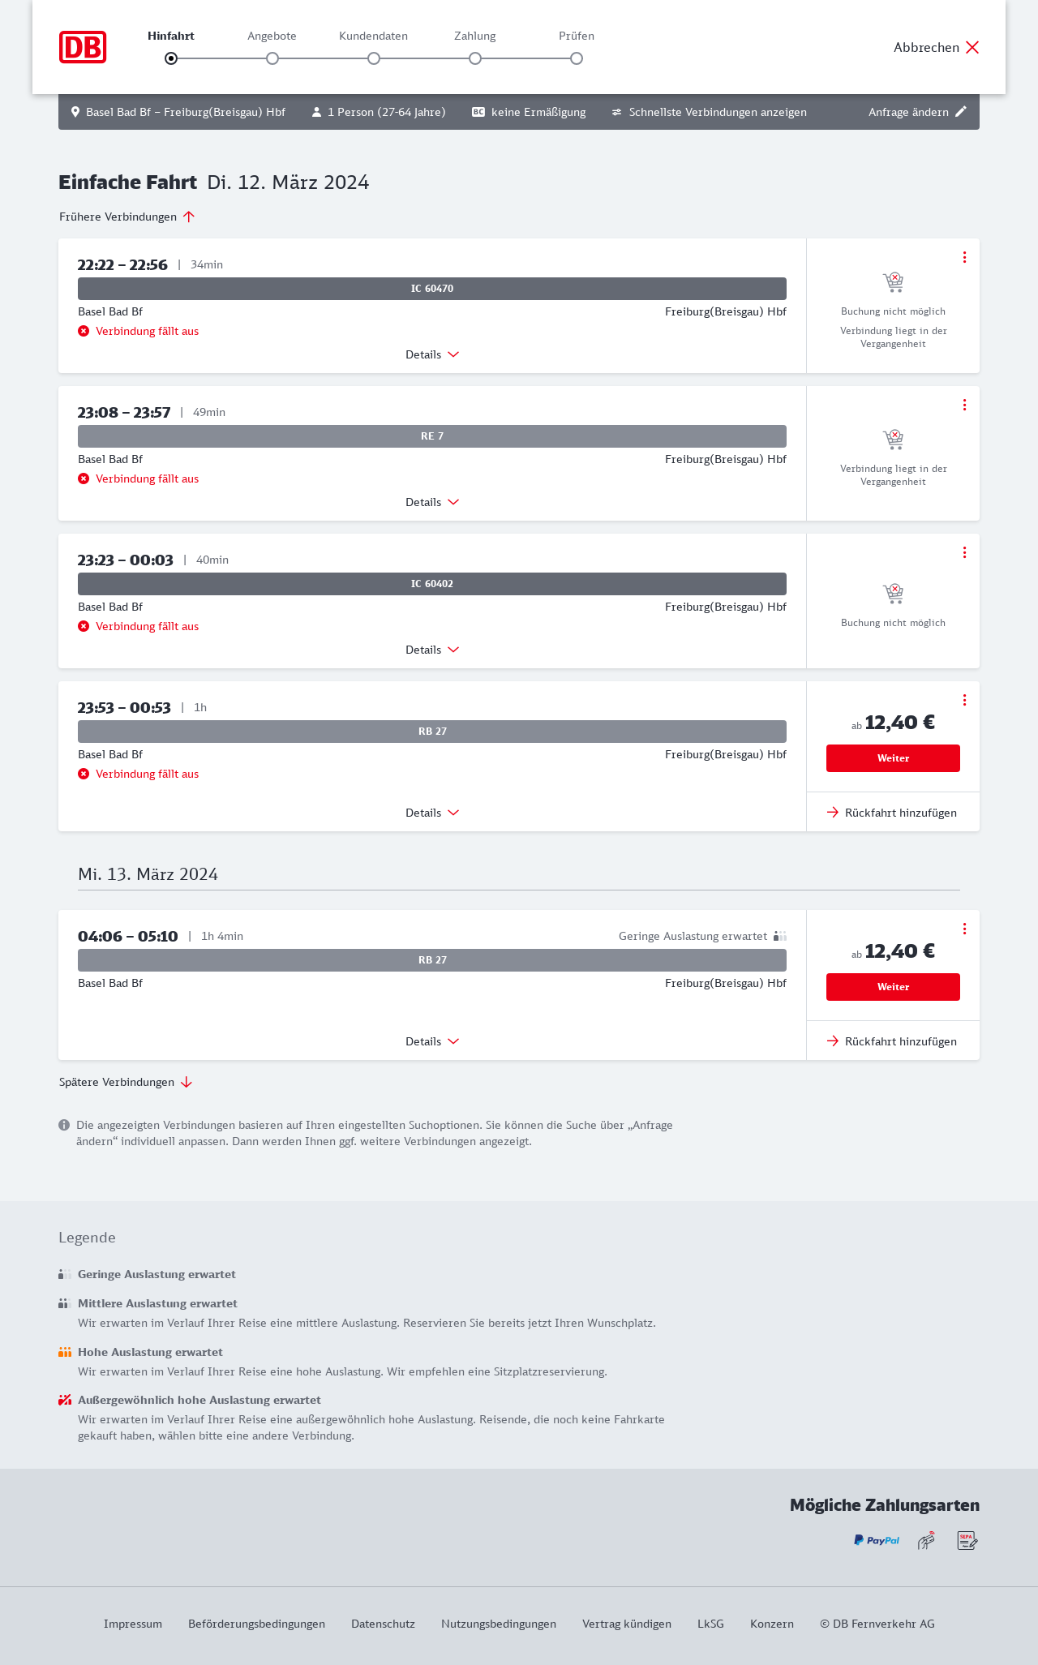
Task: Open the keine Ermäßigung option
Action: click(529, 112)
